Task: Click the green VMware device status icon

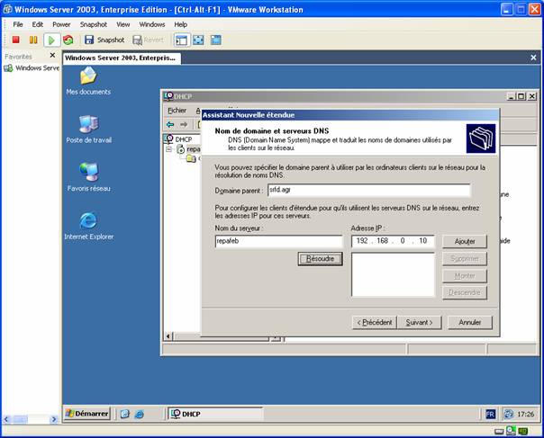Action: pos(523,432)
